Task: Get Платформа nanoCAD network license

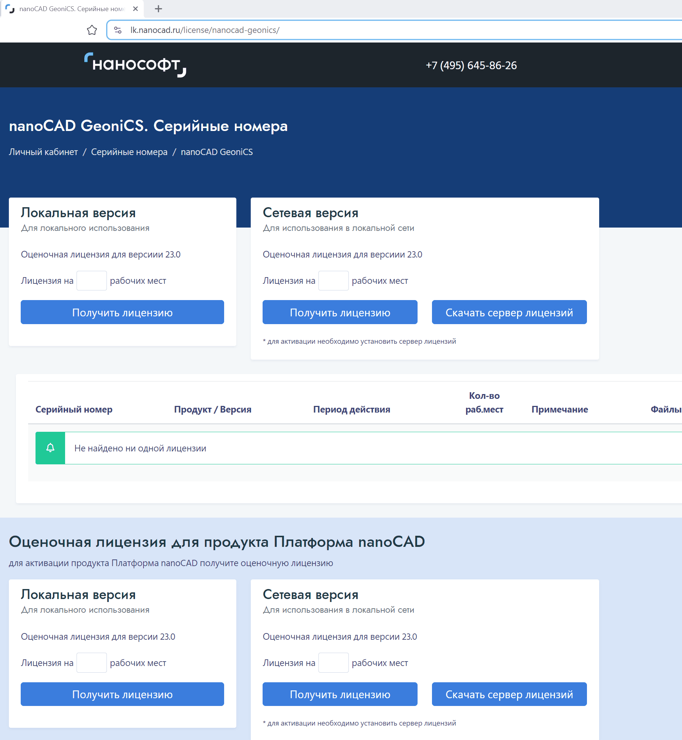Action: coord(340,694)
